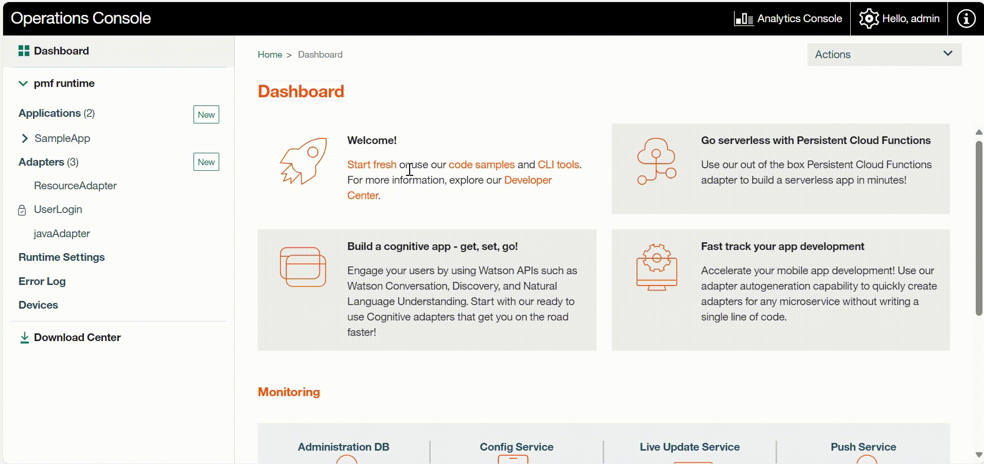Screen dimensions: 984x464
Task: Click the cognitive app windows icon
Action: click(303, 267)
